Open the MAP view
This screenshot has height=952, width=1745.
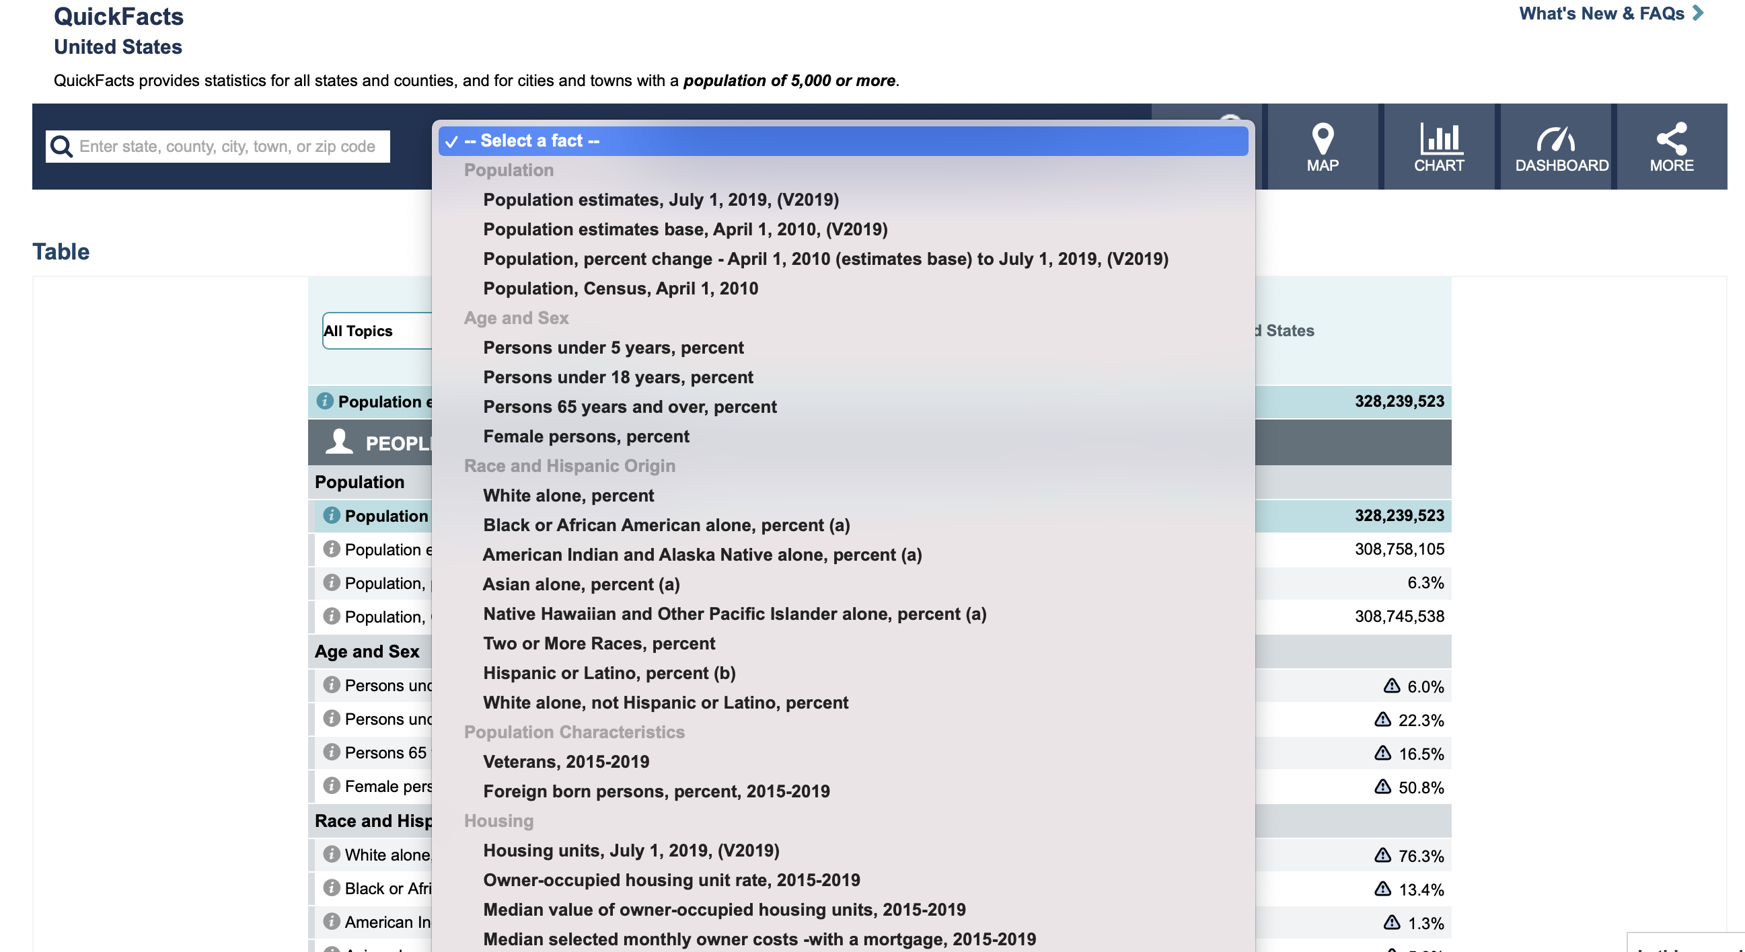(x=1323, y=147)
